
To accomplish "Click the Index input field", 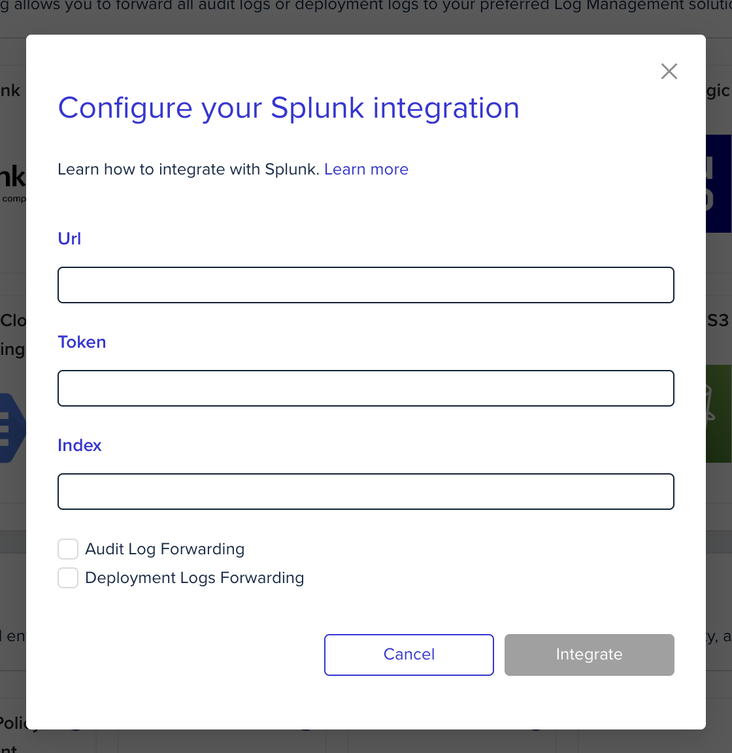I will point(366,492).
